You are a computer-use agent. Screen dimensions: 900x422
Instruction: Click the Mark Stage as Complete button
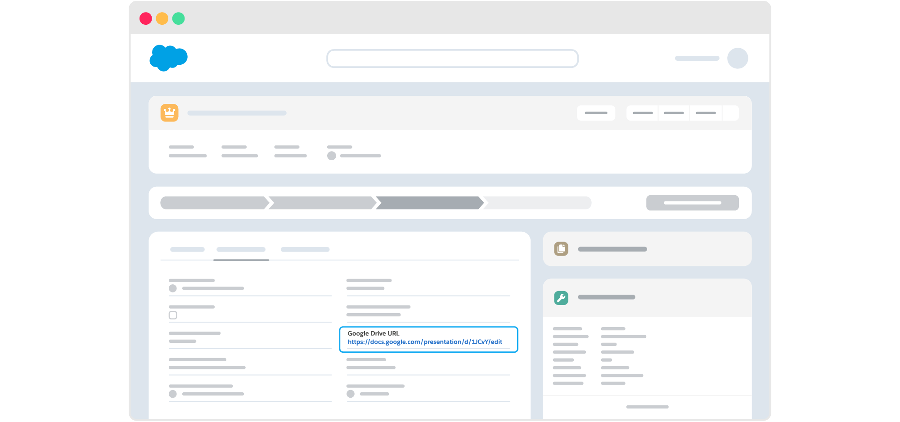[x=693, y=203]
